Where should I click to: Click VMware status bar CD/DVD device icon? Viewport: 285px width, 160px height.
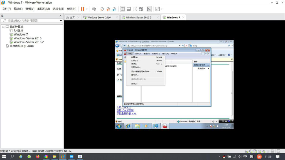(251, 151)
